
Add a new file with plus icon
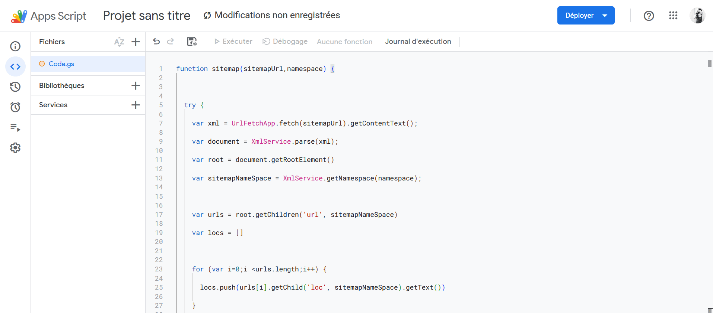pyautogui.click(x=136, y=42)
